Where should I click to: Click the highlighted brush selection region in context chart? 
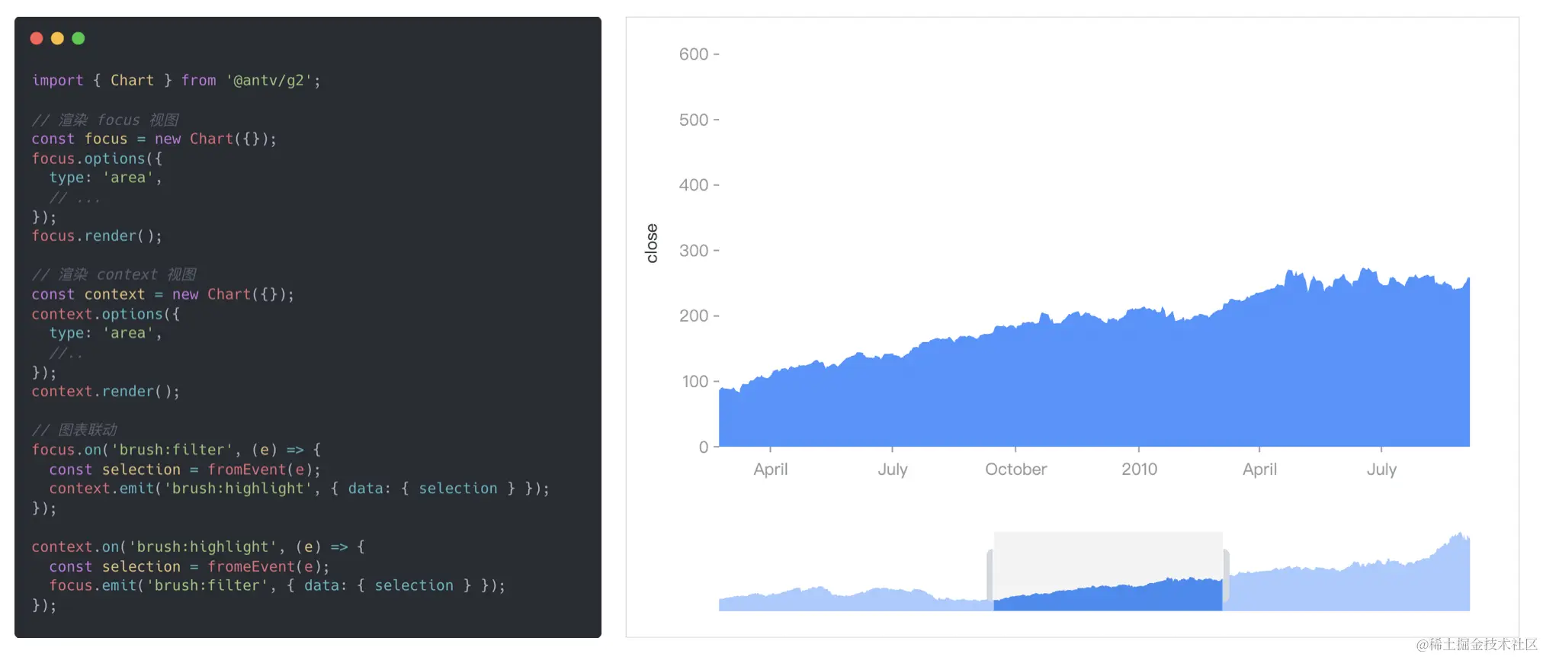point(1108,572)
